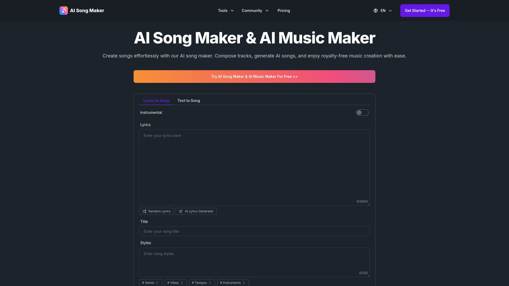Click the AI Song Maker logo icon
This screenshot has height=286, width=509.
(x=64, y=11)
